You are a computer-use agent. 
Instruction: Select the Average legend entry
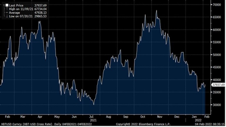(14, 12)
